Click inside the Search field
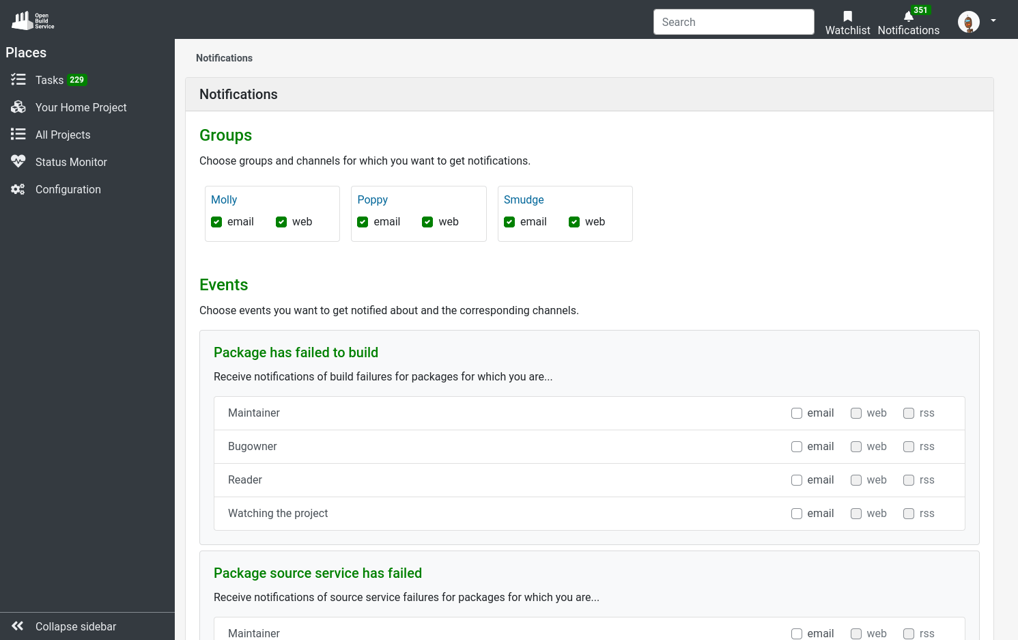 [x=733, y=22]
